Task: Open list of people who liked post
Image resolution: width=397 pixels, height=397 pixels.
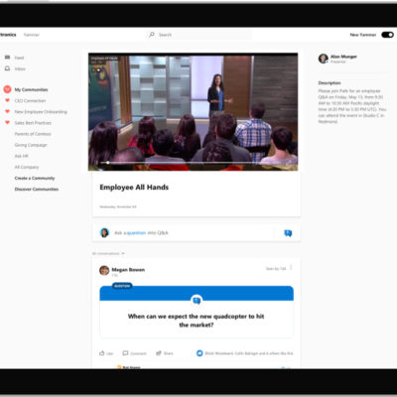Action: [249, 353]
